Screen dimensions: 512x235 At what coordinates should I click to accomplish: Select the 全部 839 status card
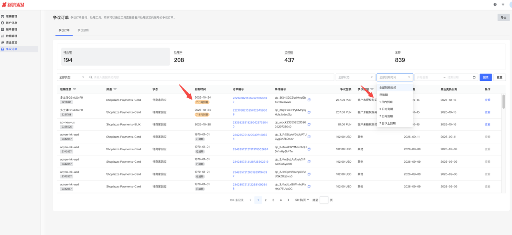click(x=447, y=57)
